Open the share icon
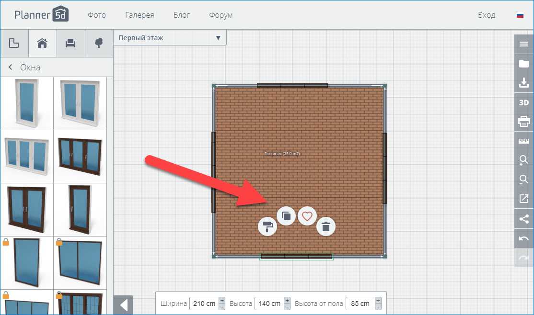Image resolution: width=534 pixels, height=315 pixels. (523, 219)
